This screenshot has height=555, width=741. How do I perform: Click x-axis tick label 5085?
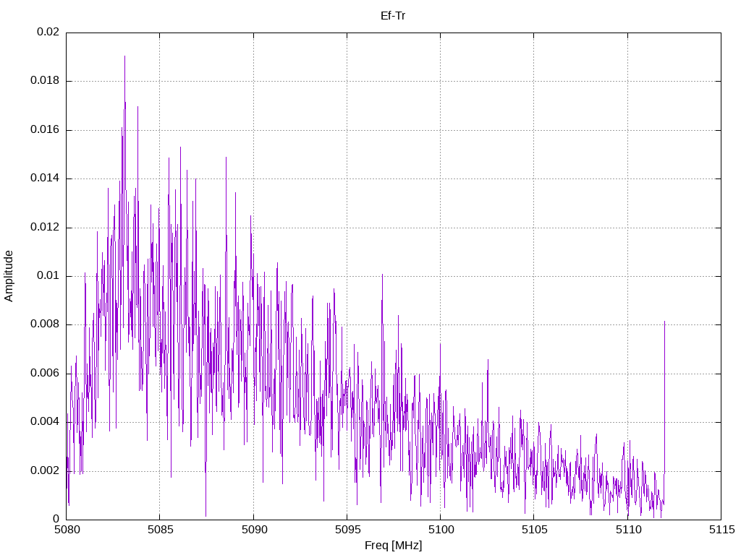point(161,530)
